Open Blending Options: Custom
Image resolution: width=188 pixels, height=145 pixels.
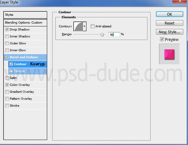click(x=25, y=23)
